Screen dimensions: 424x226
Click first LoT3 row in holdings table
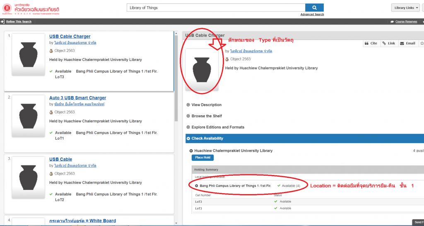(308, 202)
